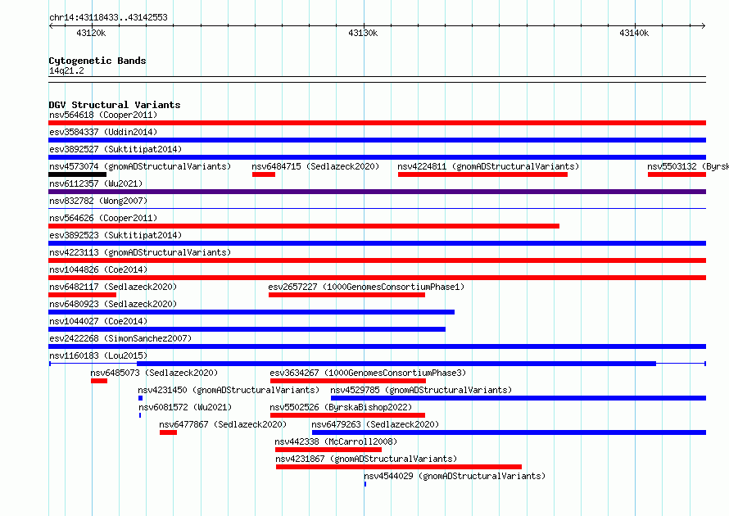The width and height of the screenshot is (729, 516).
Task: Click the red bar under esv2657227
Action: (346, 295)
